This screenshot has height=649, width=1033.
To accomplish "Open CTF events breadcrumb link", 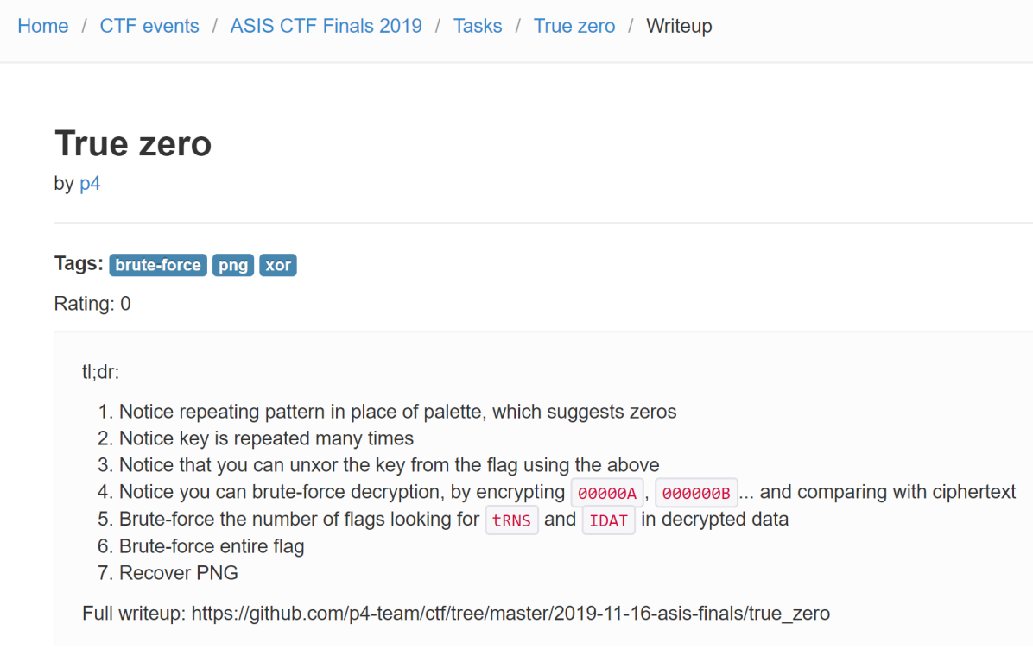I will pyautogui.click(x=149, y=26).
